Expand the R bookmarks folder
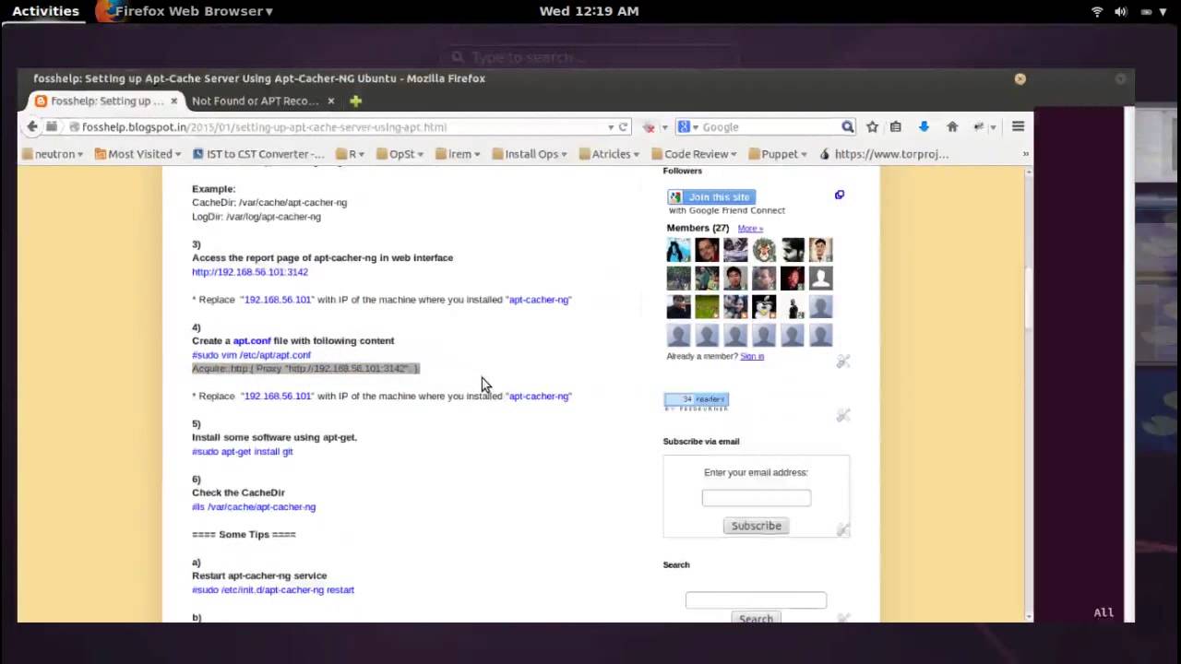Screen dimensions: 1181x664 tap(351, 154)
